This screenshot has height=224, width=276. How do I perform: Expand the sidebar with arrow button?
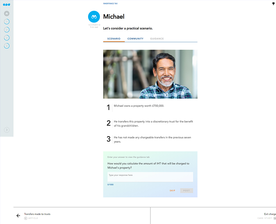7,130
